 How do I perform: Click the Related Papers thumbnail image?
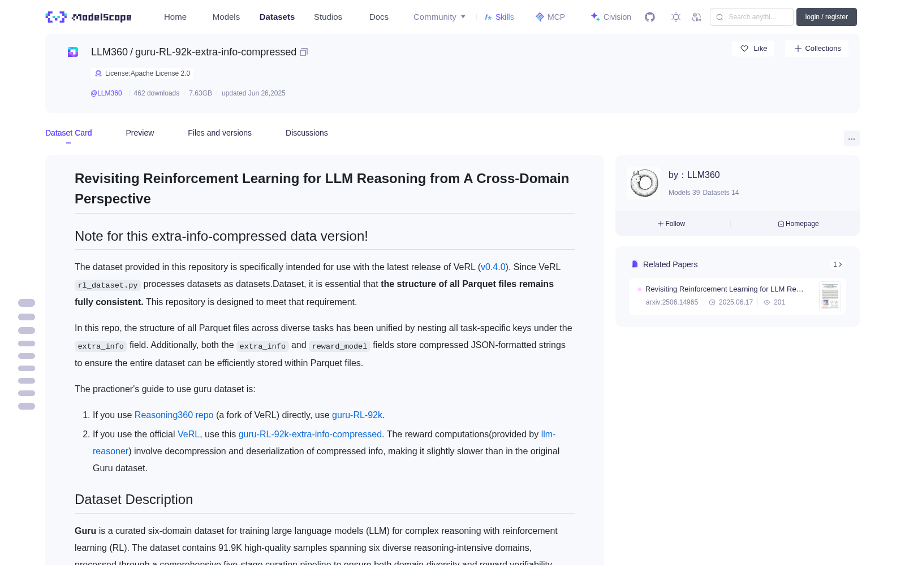[830, 296]
